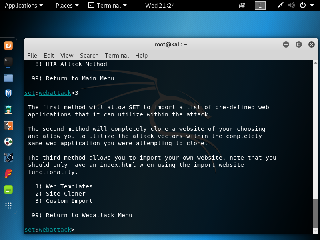Open the volume control icon

click(x=292, y=6)
